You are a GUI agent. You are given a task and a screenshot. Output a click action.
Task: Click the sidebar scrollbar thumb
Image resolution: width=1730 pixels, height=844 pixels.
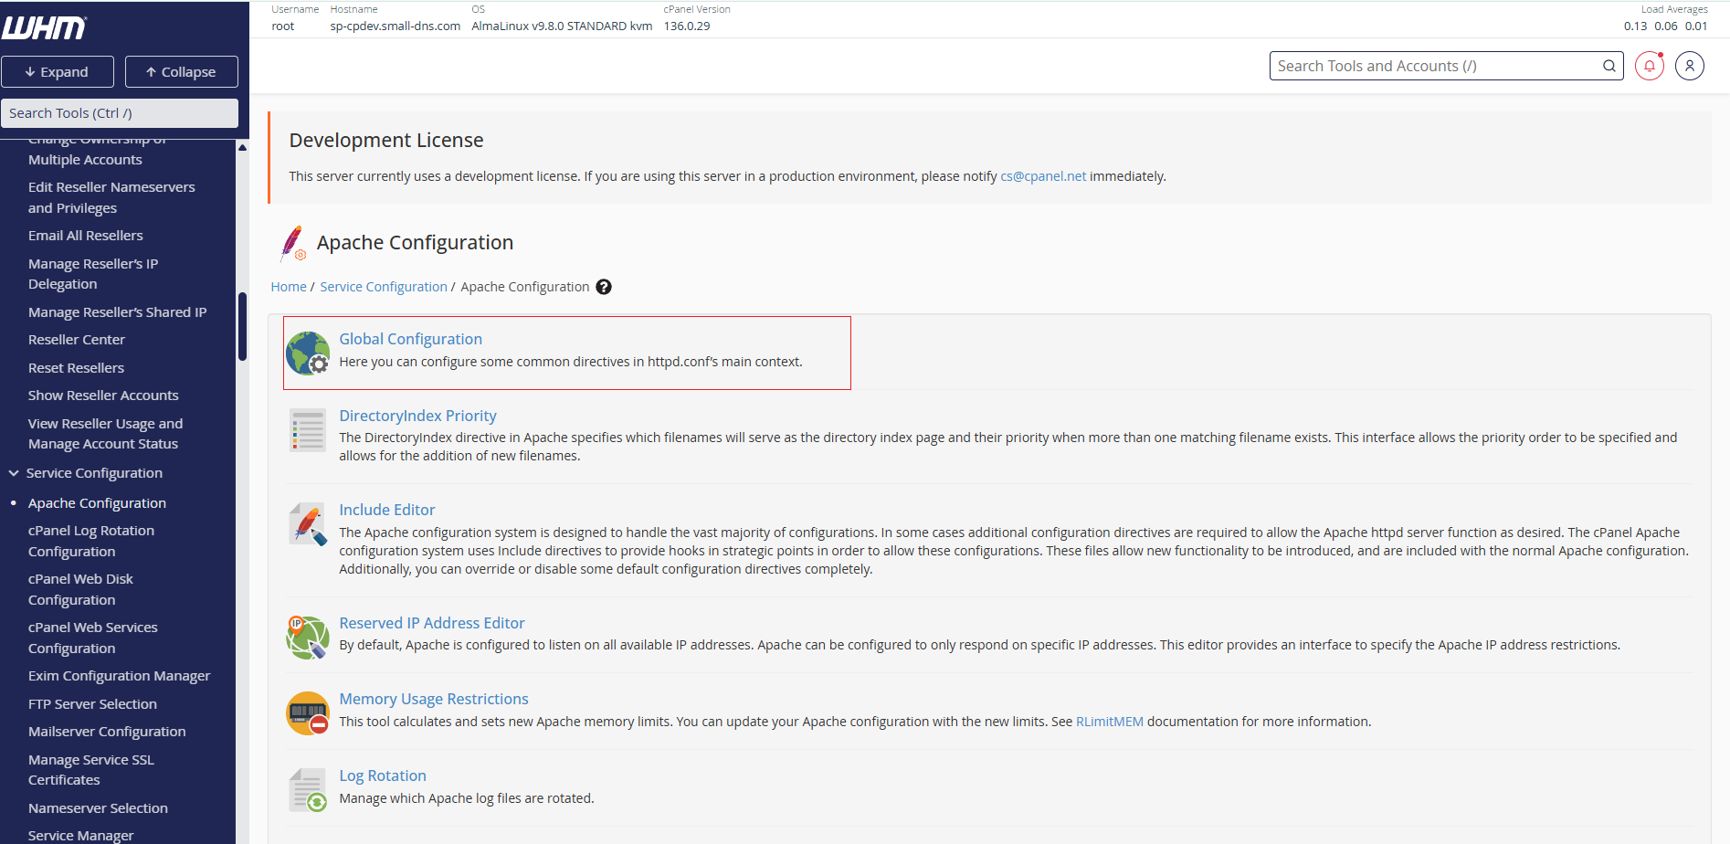(242, 326)
